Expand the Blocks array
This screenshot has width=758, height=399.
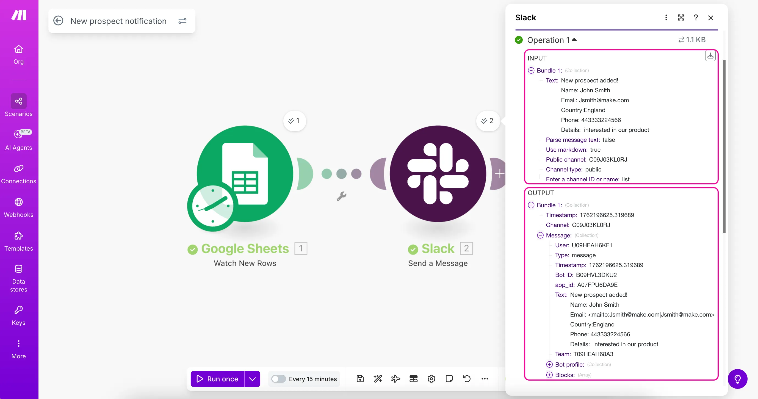549,375
